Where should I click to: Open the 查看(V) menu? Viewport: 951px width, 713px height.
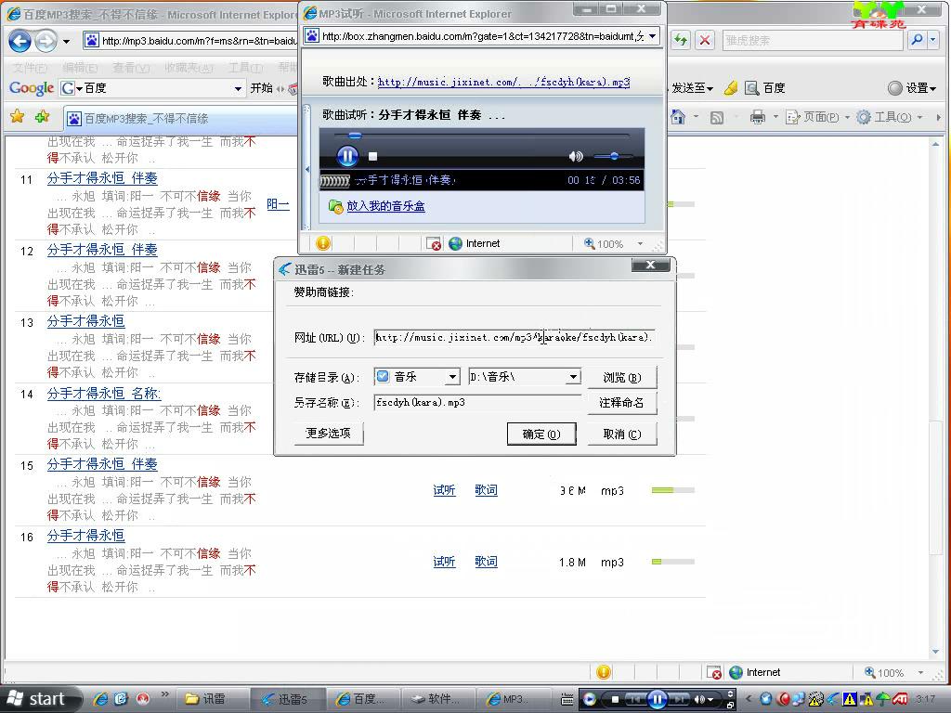click(131, 67)
